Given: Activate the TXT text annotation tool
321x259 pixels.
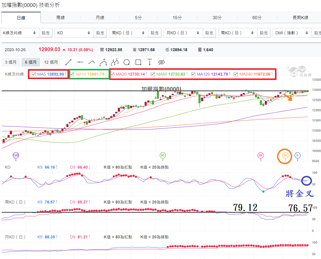Looking at the screenshot, I should point(150,62).
